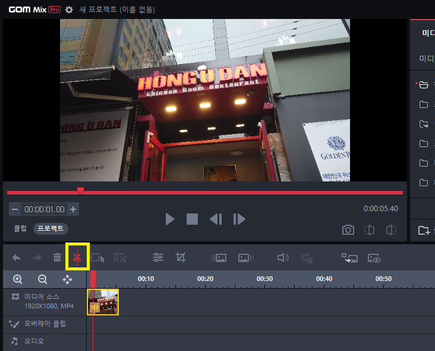
Task: Open the first opened folder with red dot
Action: tap(424, 84)
